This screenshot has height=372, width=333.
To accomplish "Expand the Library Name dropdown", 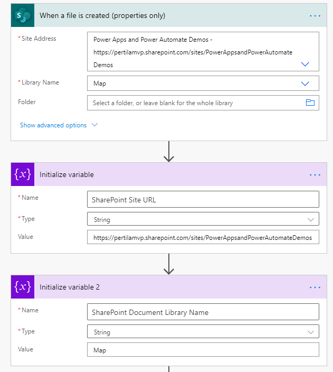I will point(305,83).
